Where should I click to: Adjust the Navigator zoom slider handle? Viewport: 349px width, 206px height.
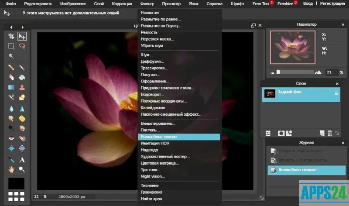point(278,72)
